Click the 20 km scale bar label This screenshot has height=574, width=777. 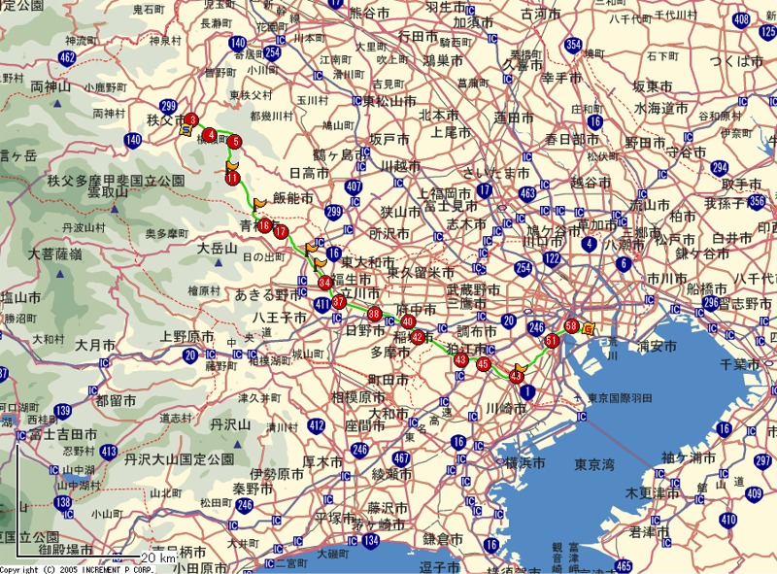tap(157, 557)
